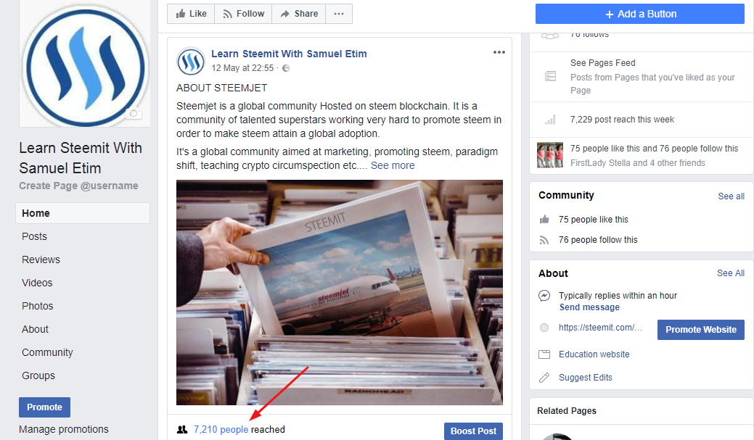Click the camera icon on profile picture
Image resolution: width=754 pixels, height=440 pixels.
pyautogui.click(x=134, y=113)
